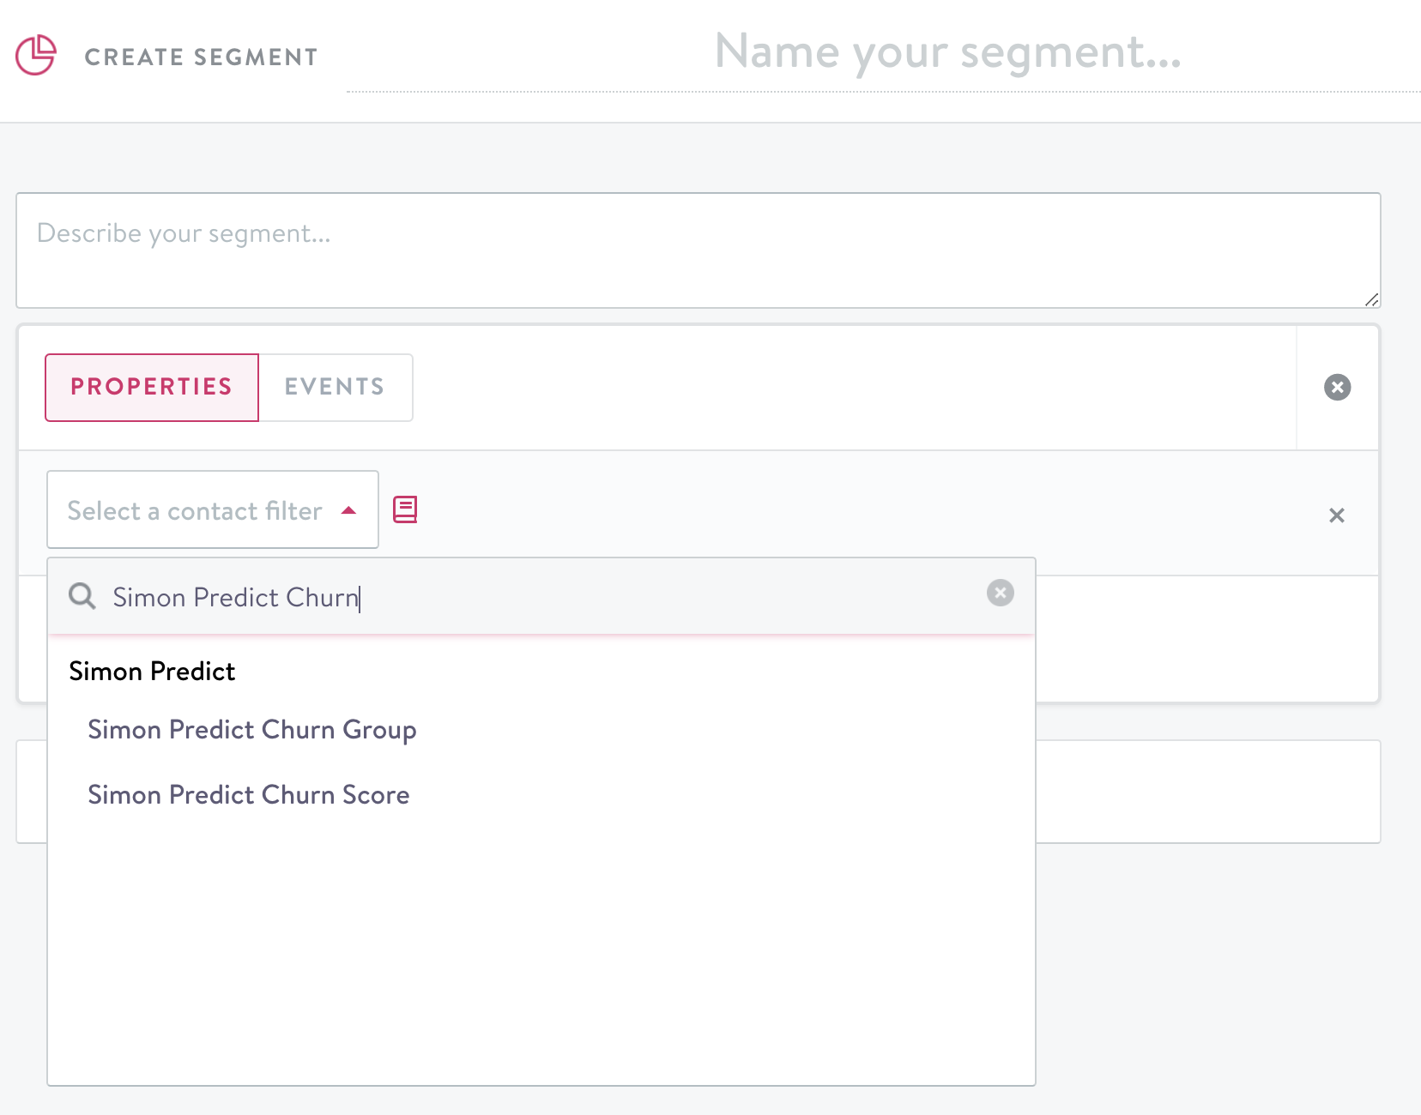Open the filter documentation book icon
1421x1115 pixels.
pos(405,509)
